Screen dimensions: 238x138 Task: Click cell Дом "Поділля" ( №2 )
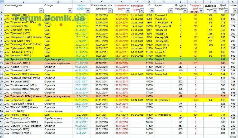(24, 15)
